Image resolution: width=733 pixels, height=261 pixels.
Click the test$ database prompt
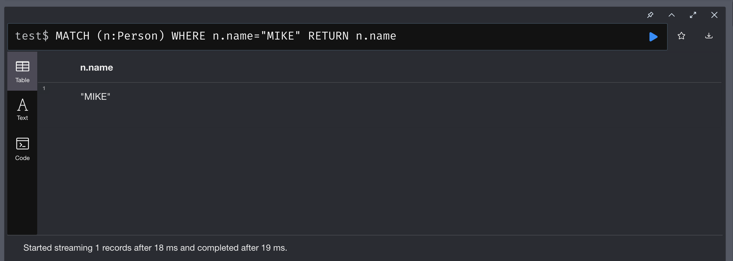(x=32, y=36)
